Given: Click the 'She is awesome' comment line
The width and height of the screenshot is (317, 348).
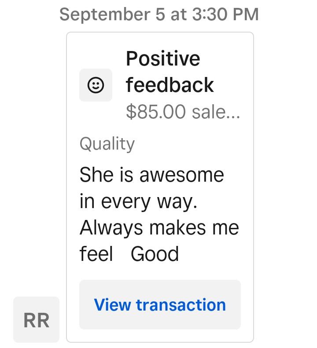Looking at the screenshot, I should click(152, 175).
